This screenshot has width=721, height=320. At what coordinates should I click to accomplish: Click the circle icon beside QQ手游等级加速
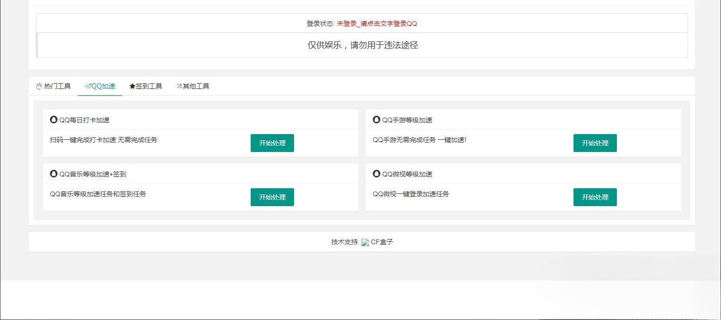point(376,120)
